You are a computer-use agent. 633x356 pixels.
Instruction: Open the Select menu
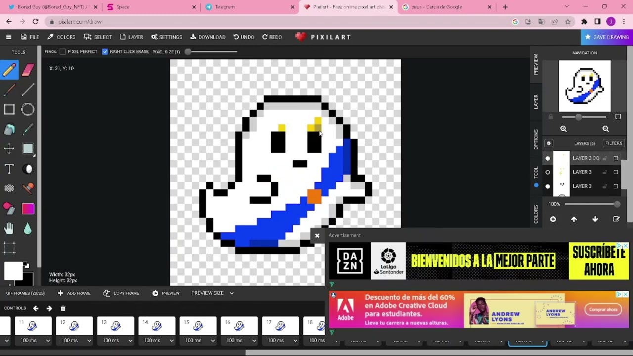pyautogui.click(x=98, y=37)
